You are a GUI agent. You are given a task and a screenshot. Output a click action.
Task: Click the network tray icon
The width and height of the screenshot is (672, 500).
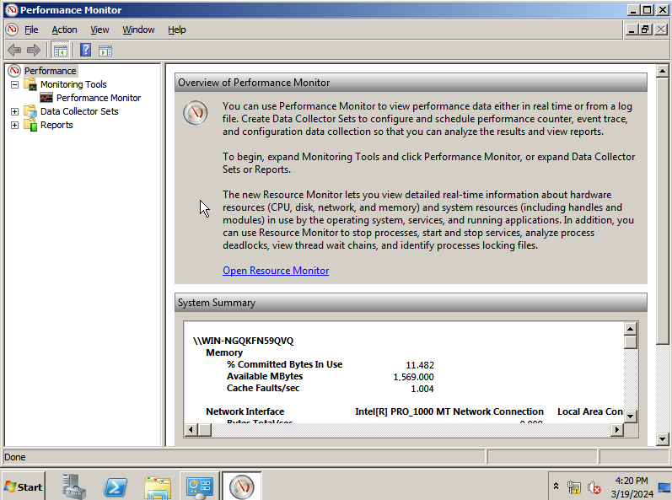point(574,487)
